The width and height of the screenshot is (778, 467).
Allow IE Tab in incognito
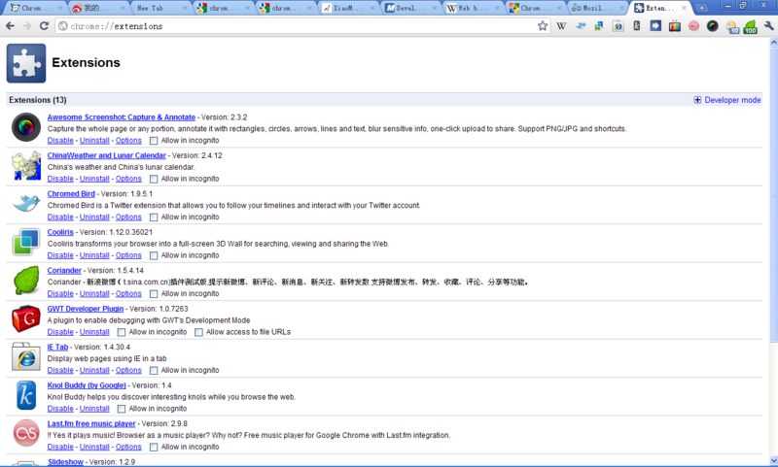154,371
